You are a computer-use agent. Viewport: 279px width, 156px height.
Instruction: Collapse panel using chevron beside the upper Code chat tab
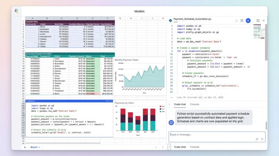pos(169,105)
